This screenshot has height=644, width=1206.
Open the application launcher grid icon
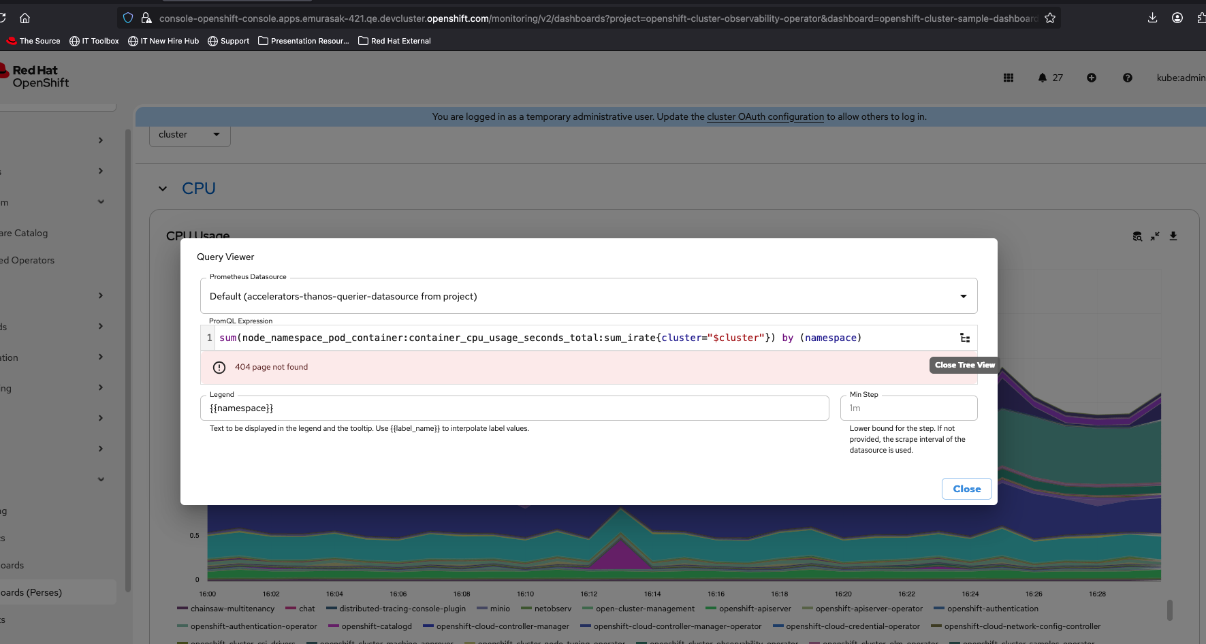tap(1009, 78)
